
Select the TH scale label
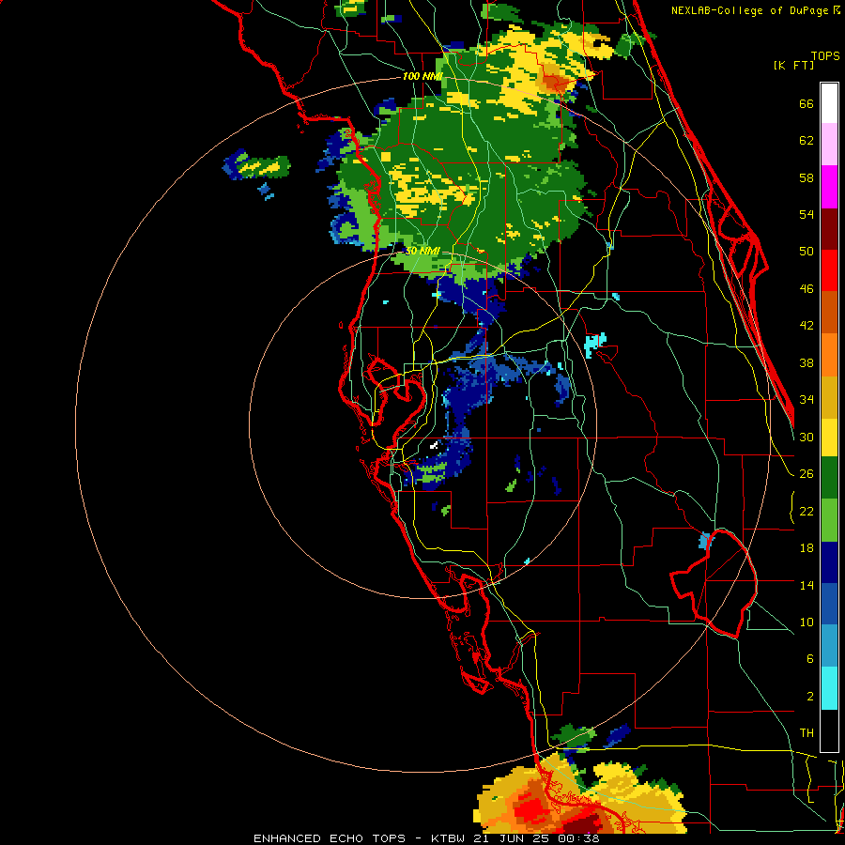[x=807, y=732]
